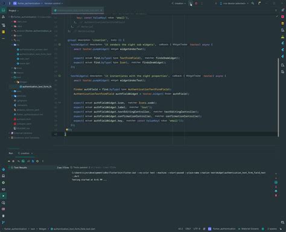
Task: Show more tool windows in the left stripe
Action: (3, 38)
